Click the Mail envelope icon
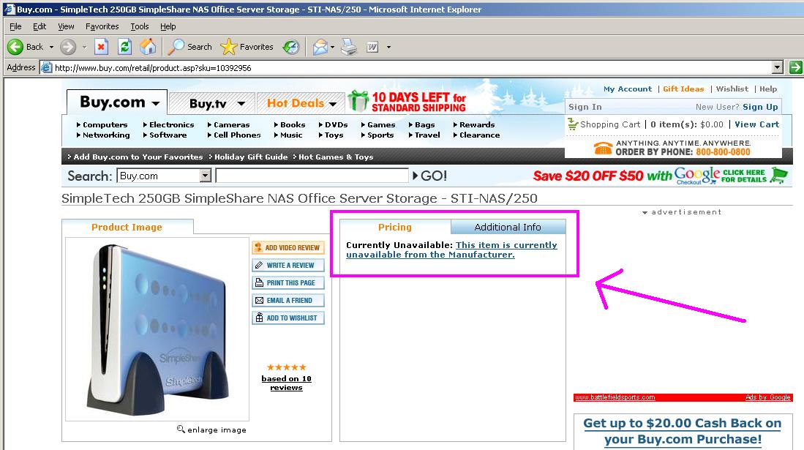The width and height of the screenshot is (804, 450). coord(320,47)
